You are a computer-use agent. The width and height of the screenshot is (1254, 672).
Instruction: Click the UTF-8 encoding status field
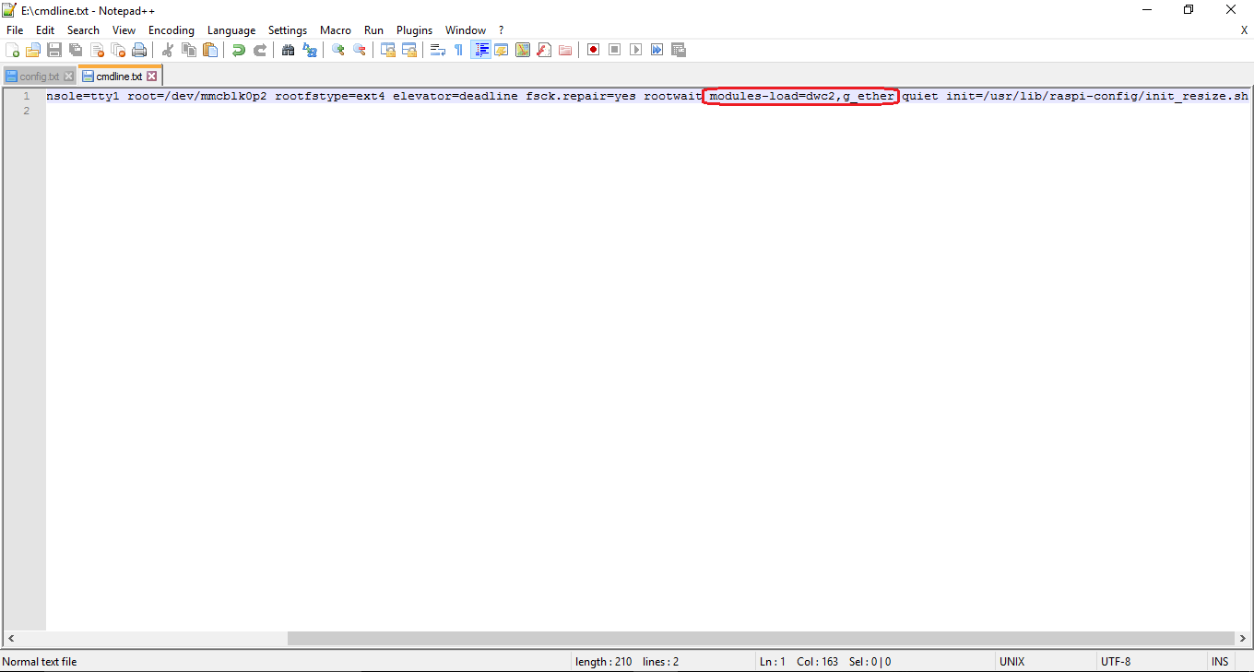1115,661
